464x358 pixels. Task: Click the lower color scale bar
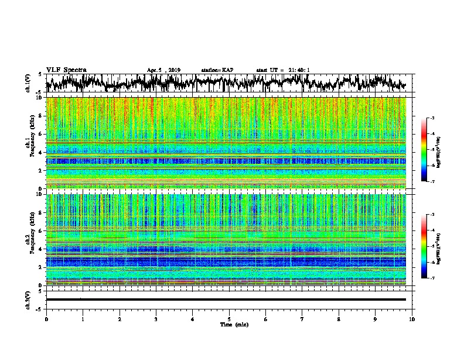tap(424, 246)
